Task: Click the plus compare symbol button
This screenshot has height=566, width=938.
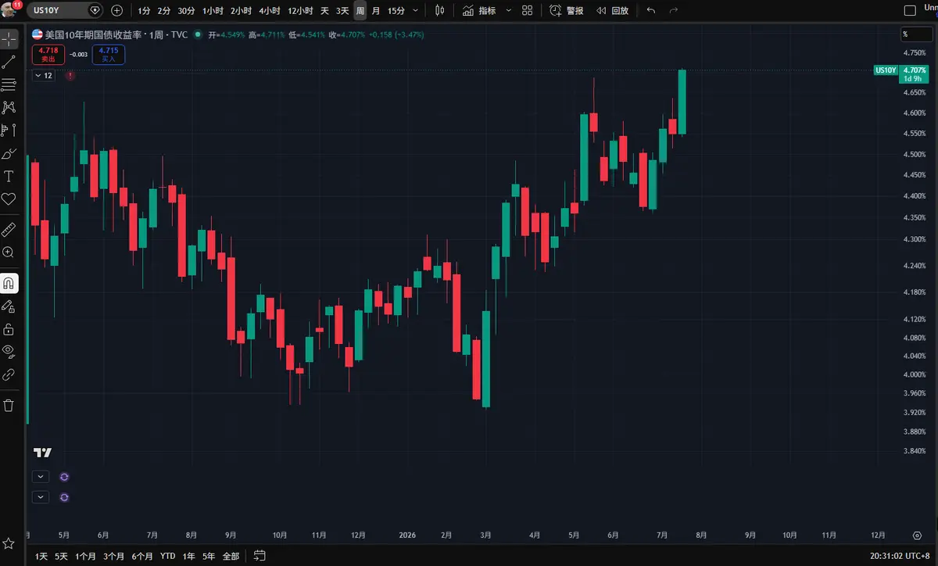Action: click(x=117, y=11)
